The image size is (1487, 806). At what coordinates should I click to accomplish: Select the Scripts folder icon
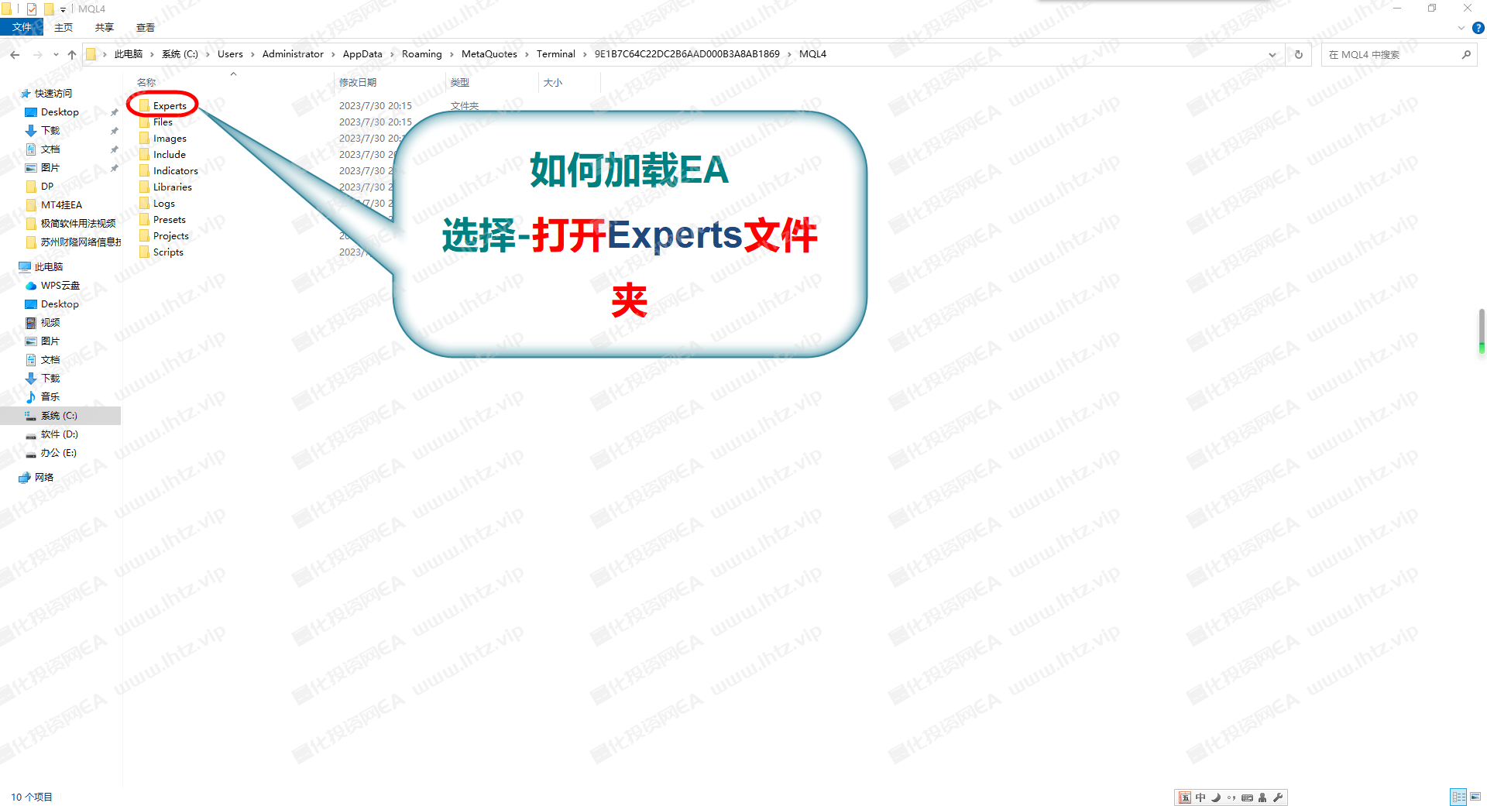coord(144,252)
